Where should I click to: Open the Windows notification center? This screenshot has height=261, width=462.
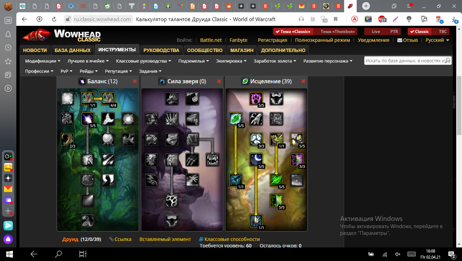pyautogui.click(x=452, y=254)
